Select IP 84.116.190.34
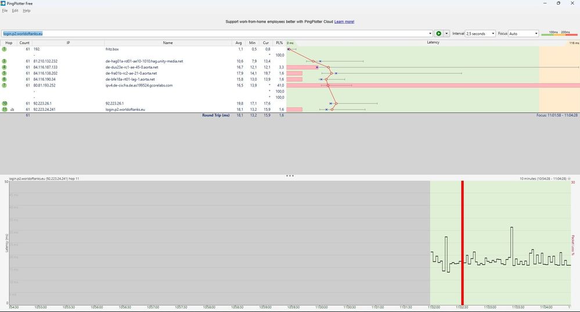Screen dimensions: 580x312 point(44,79)
